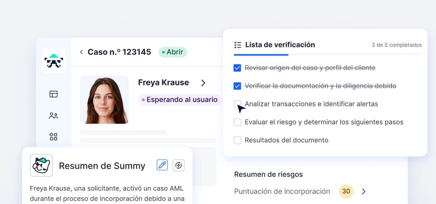
Task: Click the '2 de 5 completados' counter
Action: pyautogui.click(x=397, y=45)
